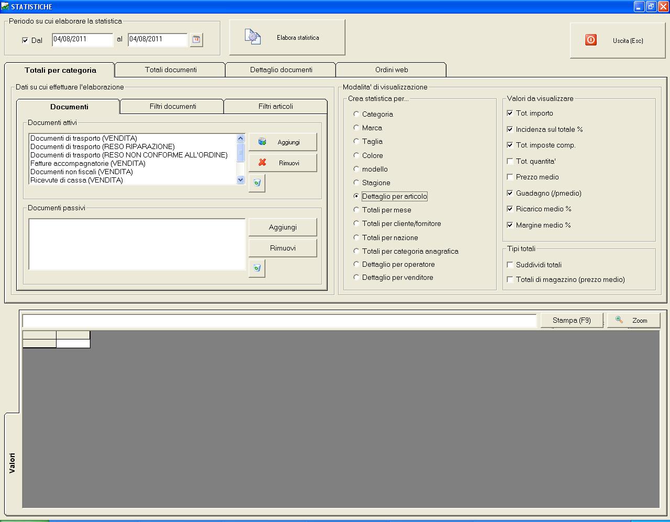The width and height of the screenshot is (670, 522).
Task: Open the Filtri documenti sub-tab
Action: [173, 106]
